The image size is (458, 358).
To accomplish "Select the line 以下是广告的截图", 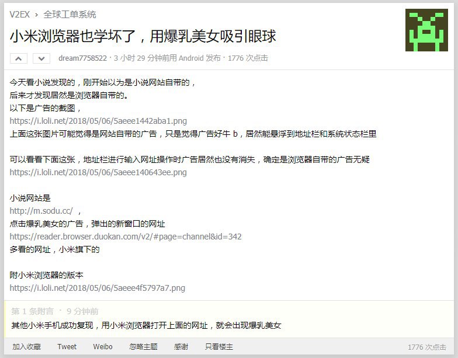I will pyautogui.click(x=46, y=108).
